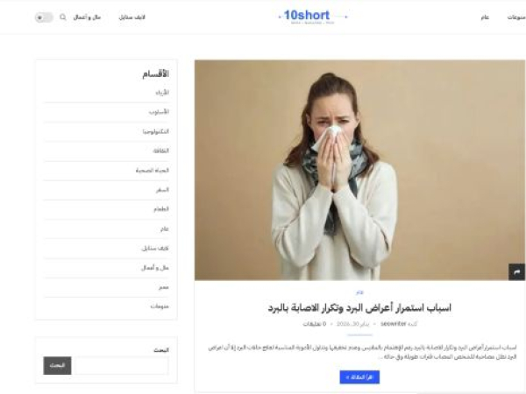Click the share arrow icon on image
Screen dimensions: 526x394
pyautogui.click(x=516, y=271)
